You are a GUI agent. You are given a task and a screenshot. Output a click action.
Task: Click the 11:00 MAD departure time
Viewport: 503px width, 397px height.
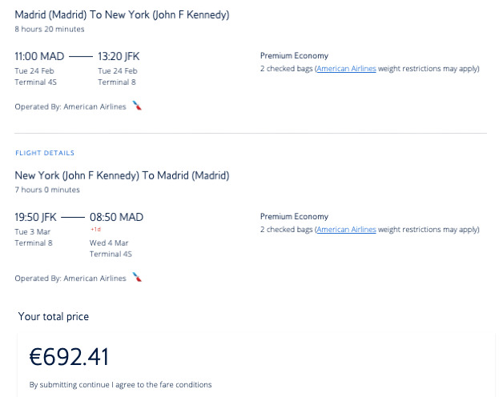click(39, 57)
